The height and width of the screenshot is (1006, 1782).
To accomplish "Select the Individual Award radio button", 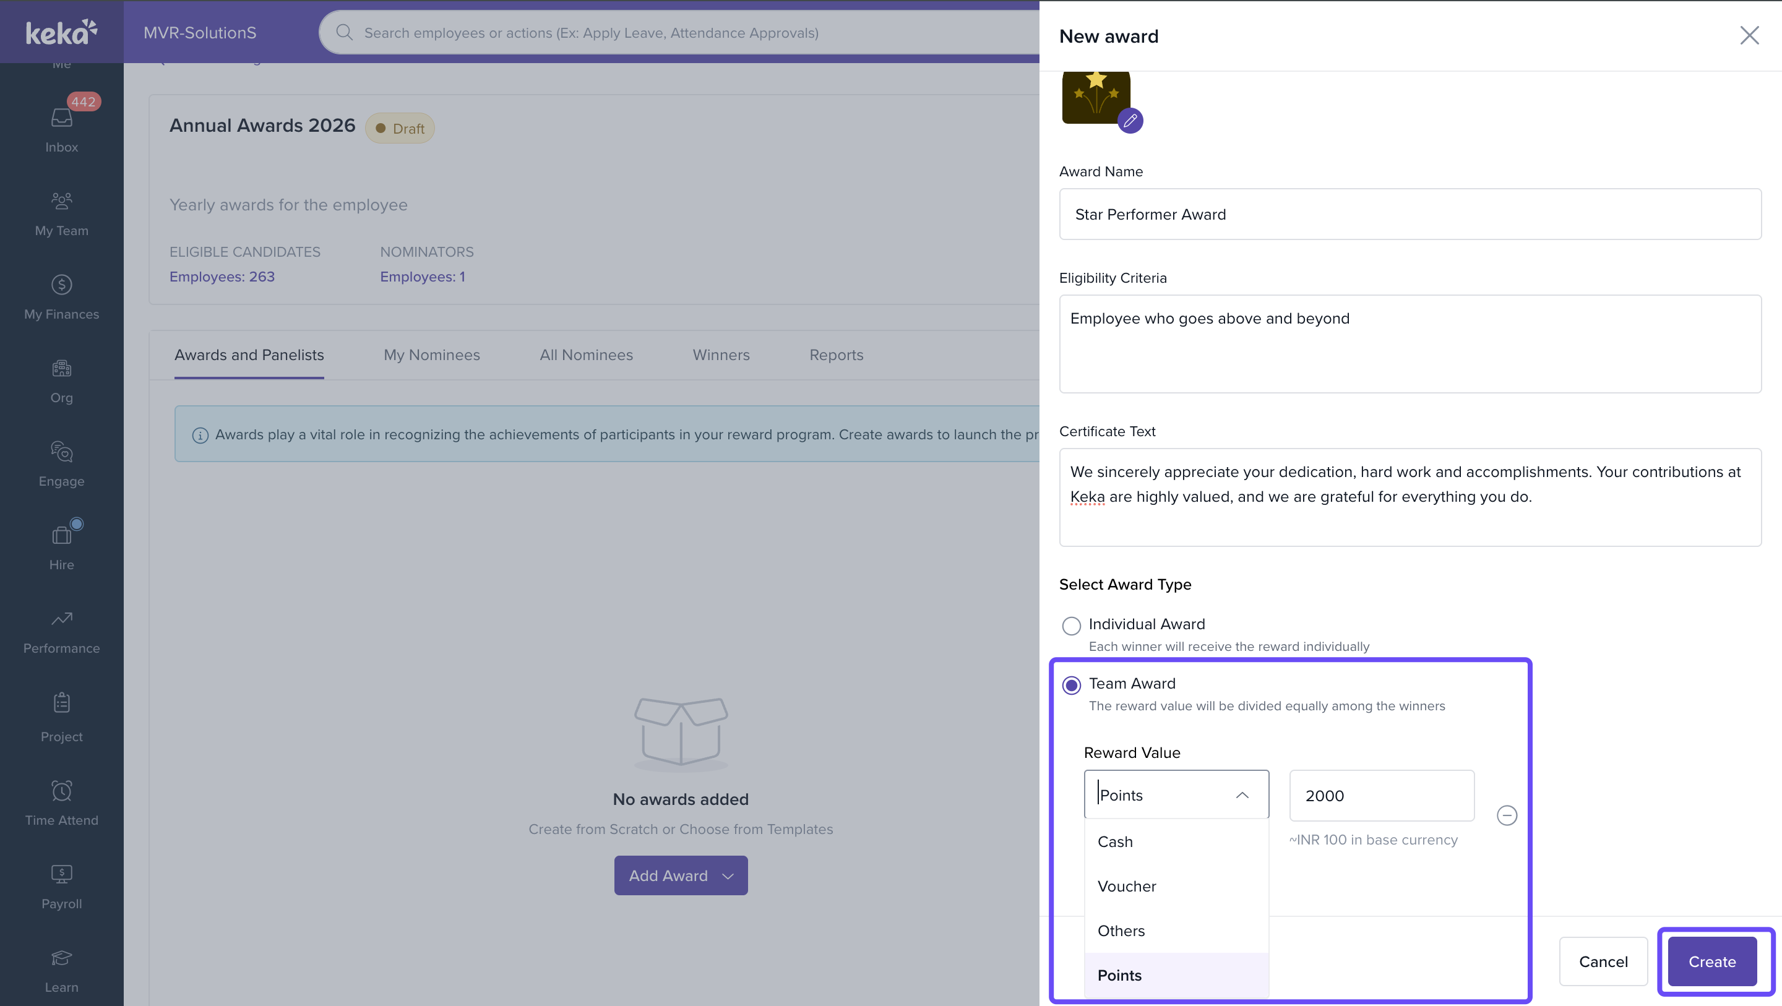I will (x=1072, y=626).
